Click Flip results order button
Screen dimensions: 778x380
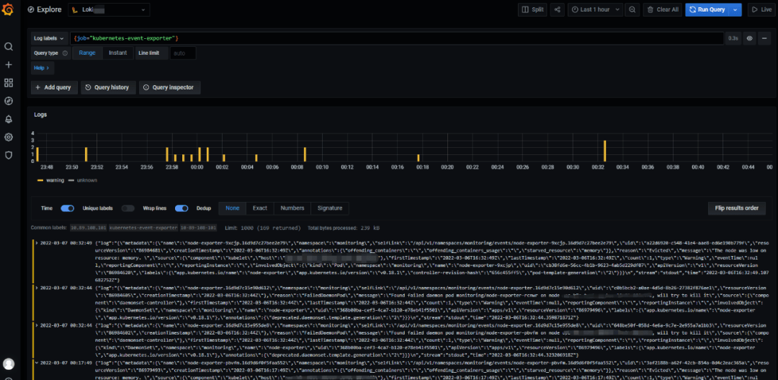pyautogui.click(x=735, y=208)
